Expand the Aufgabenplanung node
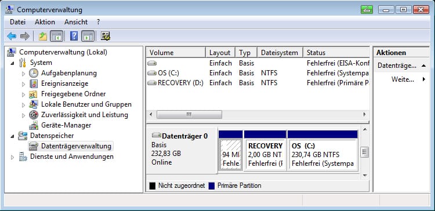This screenshot has height=211, width=435. click(x=23, y=74)
